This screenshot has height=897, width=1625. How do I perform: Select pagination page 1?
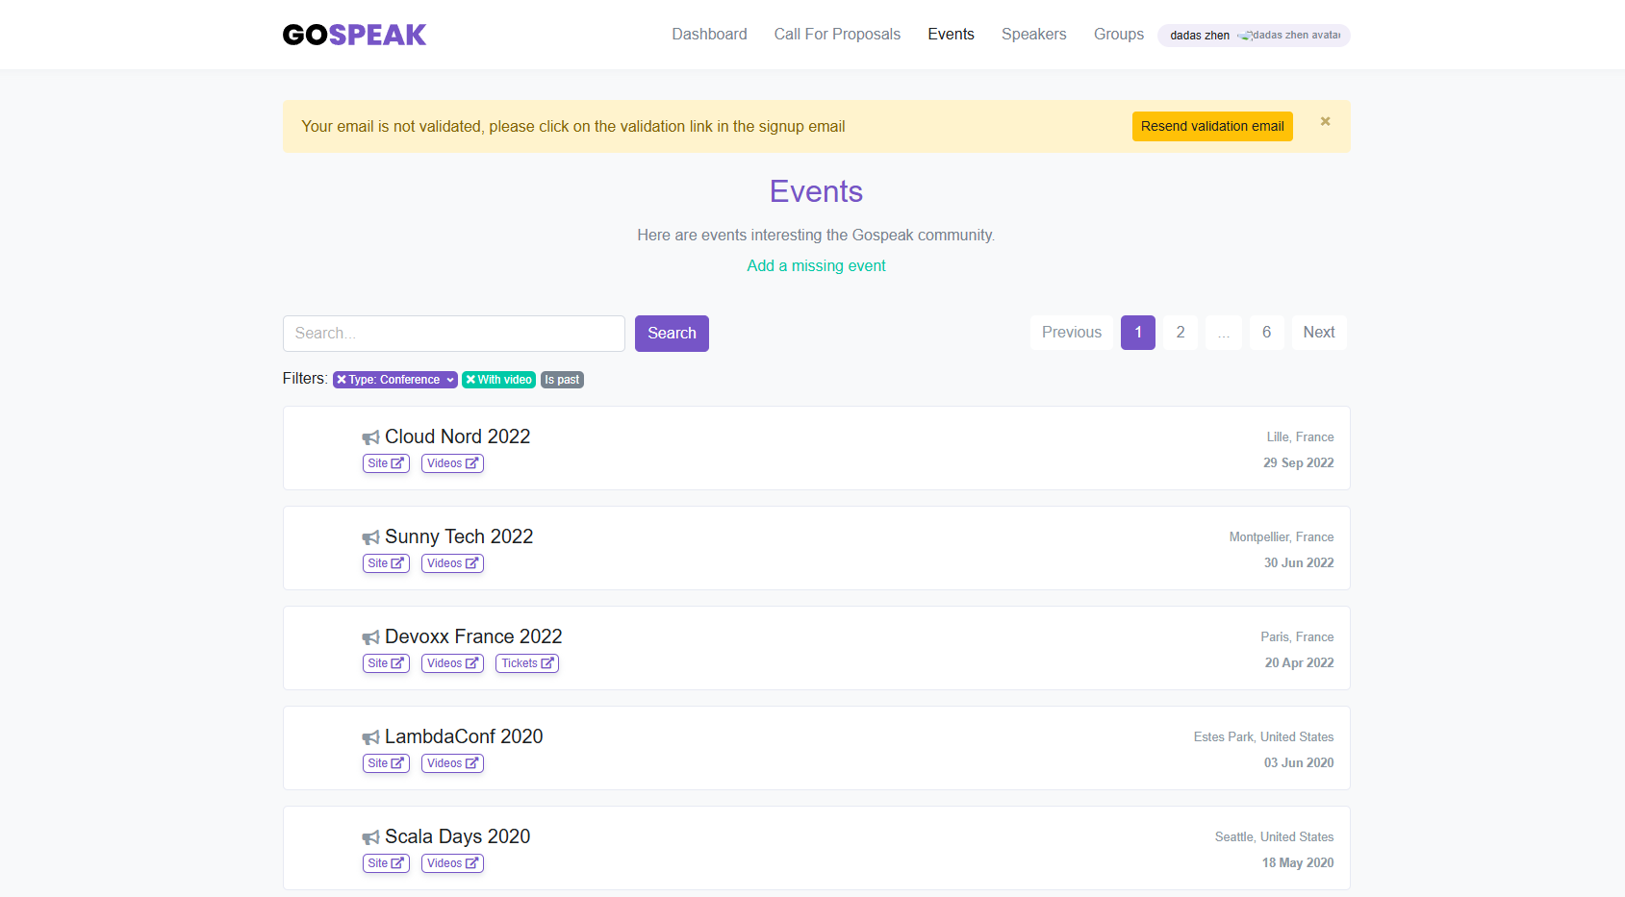[x=1138, y=333]
